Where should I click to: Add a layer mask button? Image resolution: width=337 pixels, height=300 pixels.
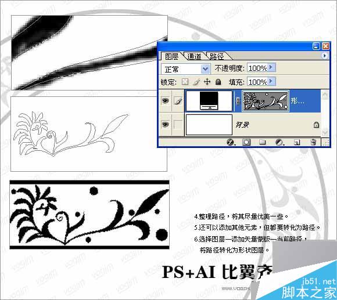click(x=246, y=142)
